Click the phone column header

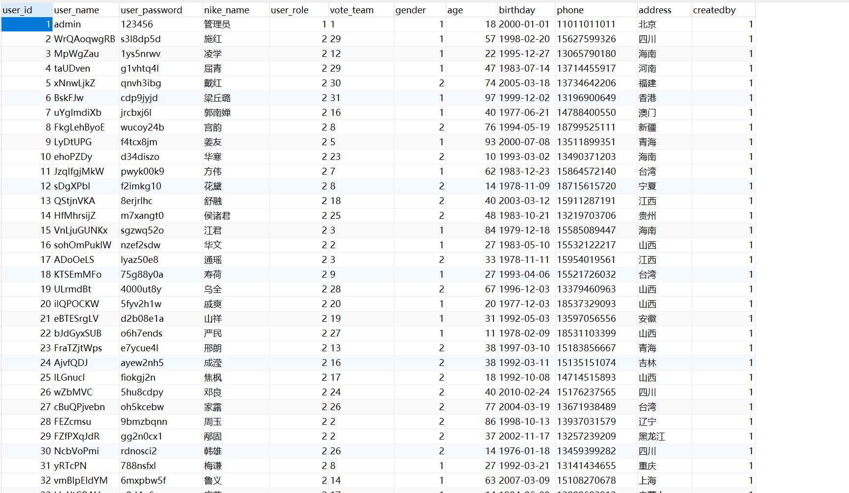[x=596, y=10]
